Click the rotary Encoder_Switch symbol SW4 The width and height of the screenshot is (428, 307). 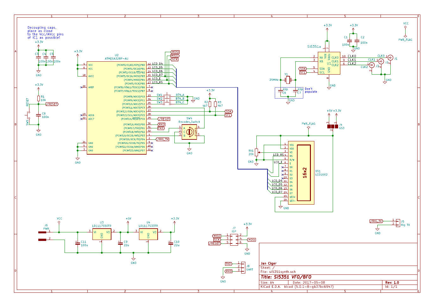click(189, 132)
